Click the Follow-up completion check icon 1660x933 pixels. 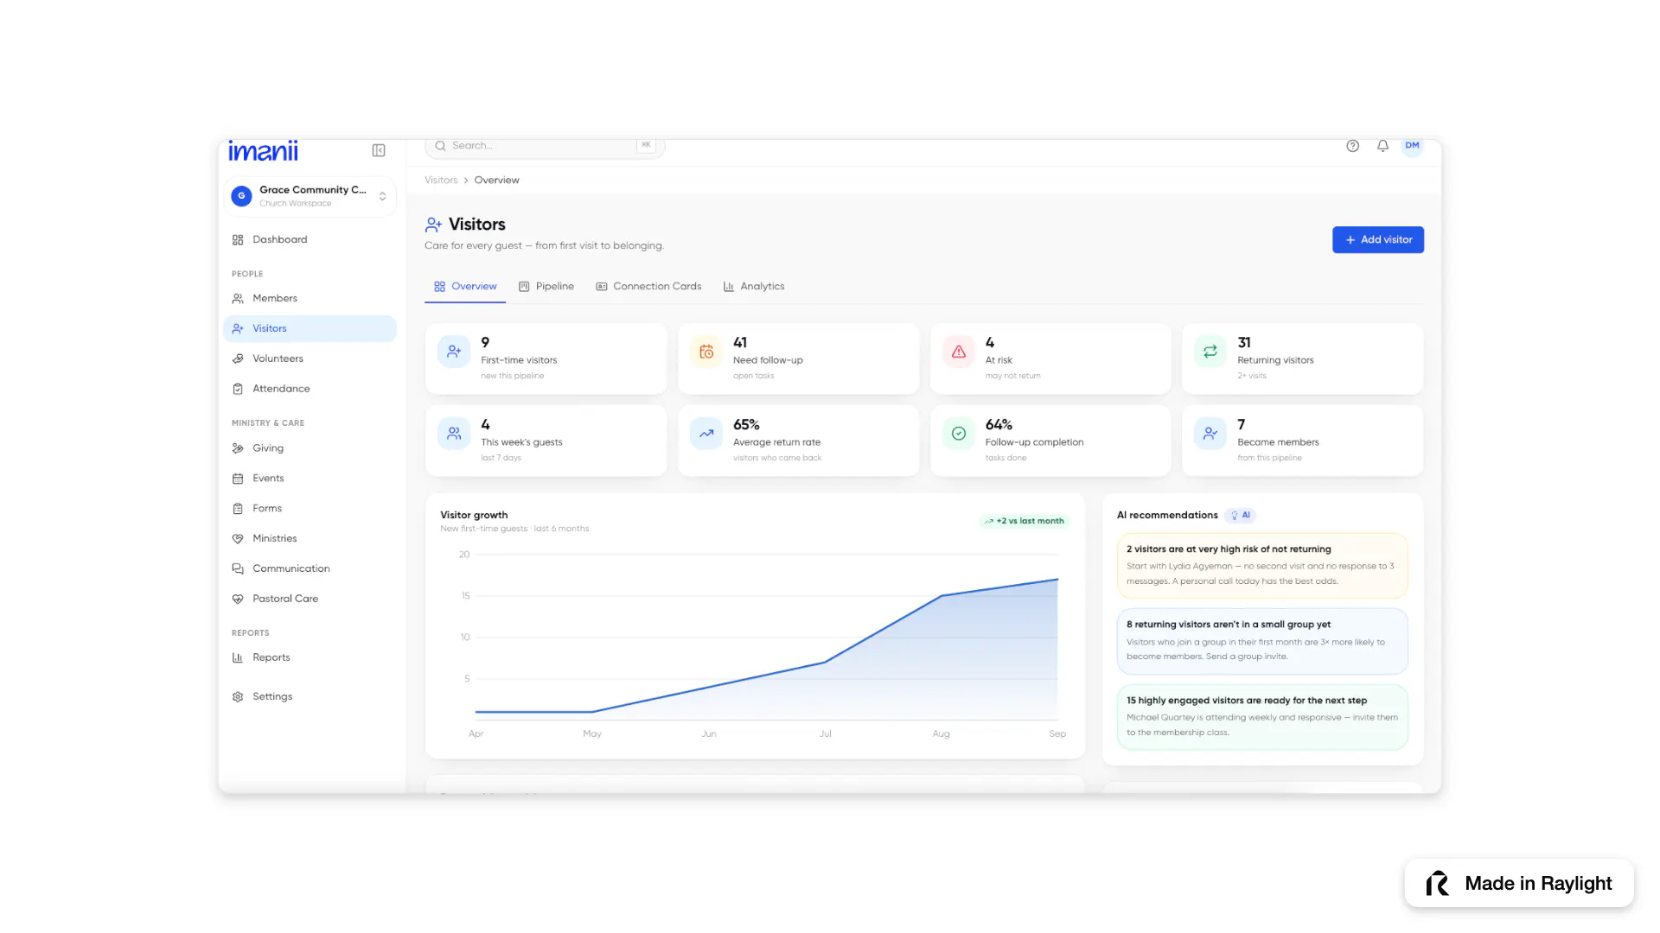tap(959, 434)
